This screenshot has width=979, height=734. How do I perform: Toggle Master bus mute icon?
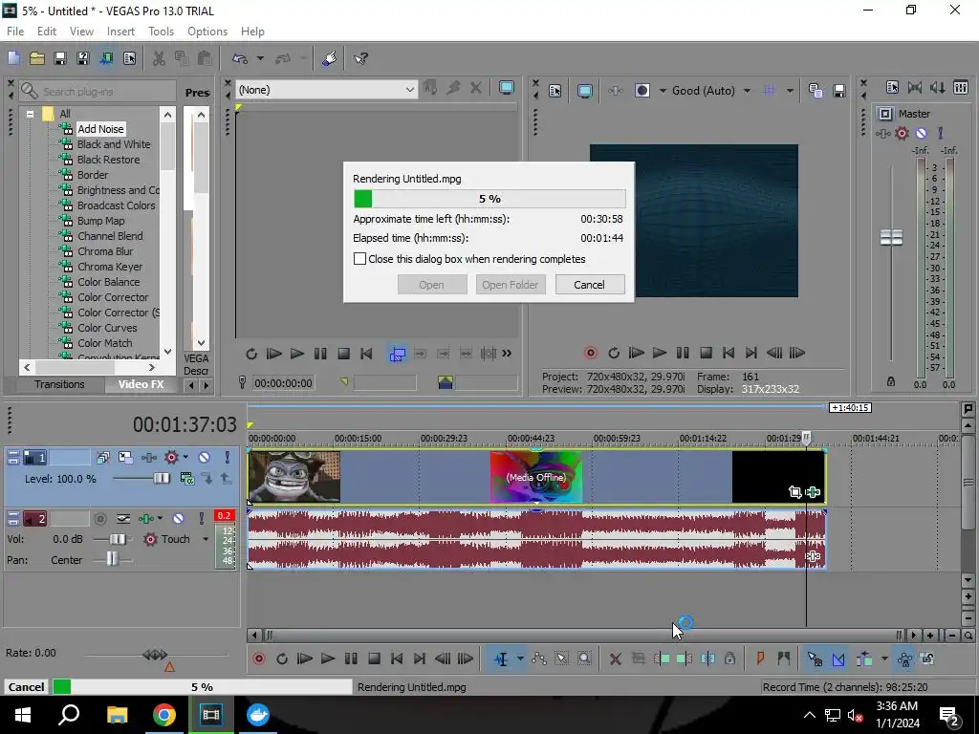click(x=921, y=133)
